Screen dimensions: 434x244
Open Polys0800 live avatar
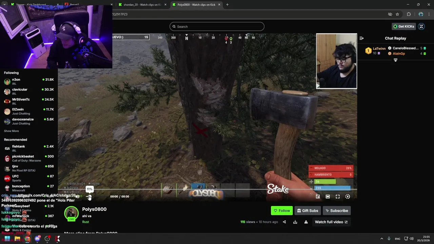click(x=71, y=213)
